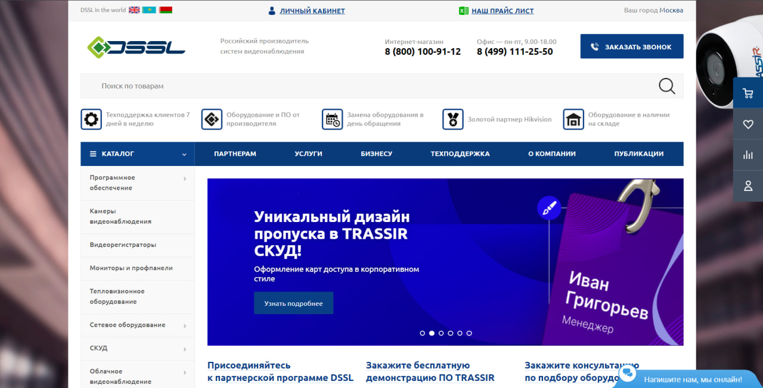Open the favorites heart side icon
Image resolution: width=763 pixels, height=388 pixels.
[748, 124]
